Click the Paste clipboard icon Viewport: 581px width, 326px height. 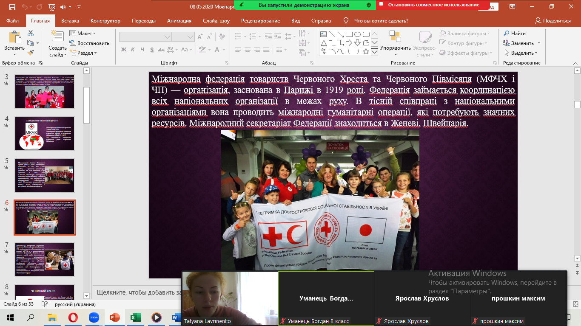pos(15,37)
